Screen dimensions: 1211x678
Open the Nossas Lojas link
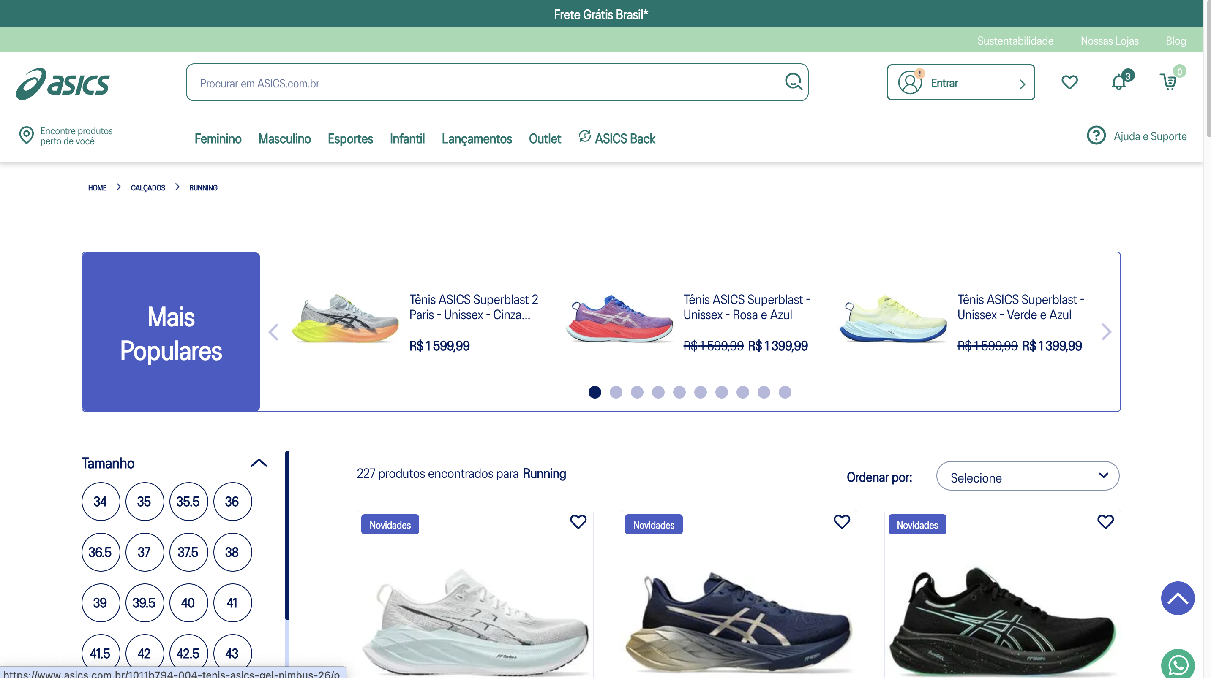point(1109,41)
